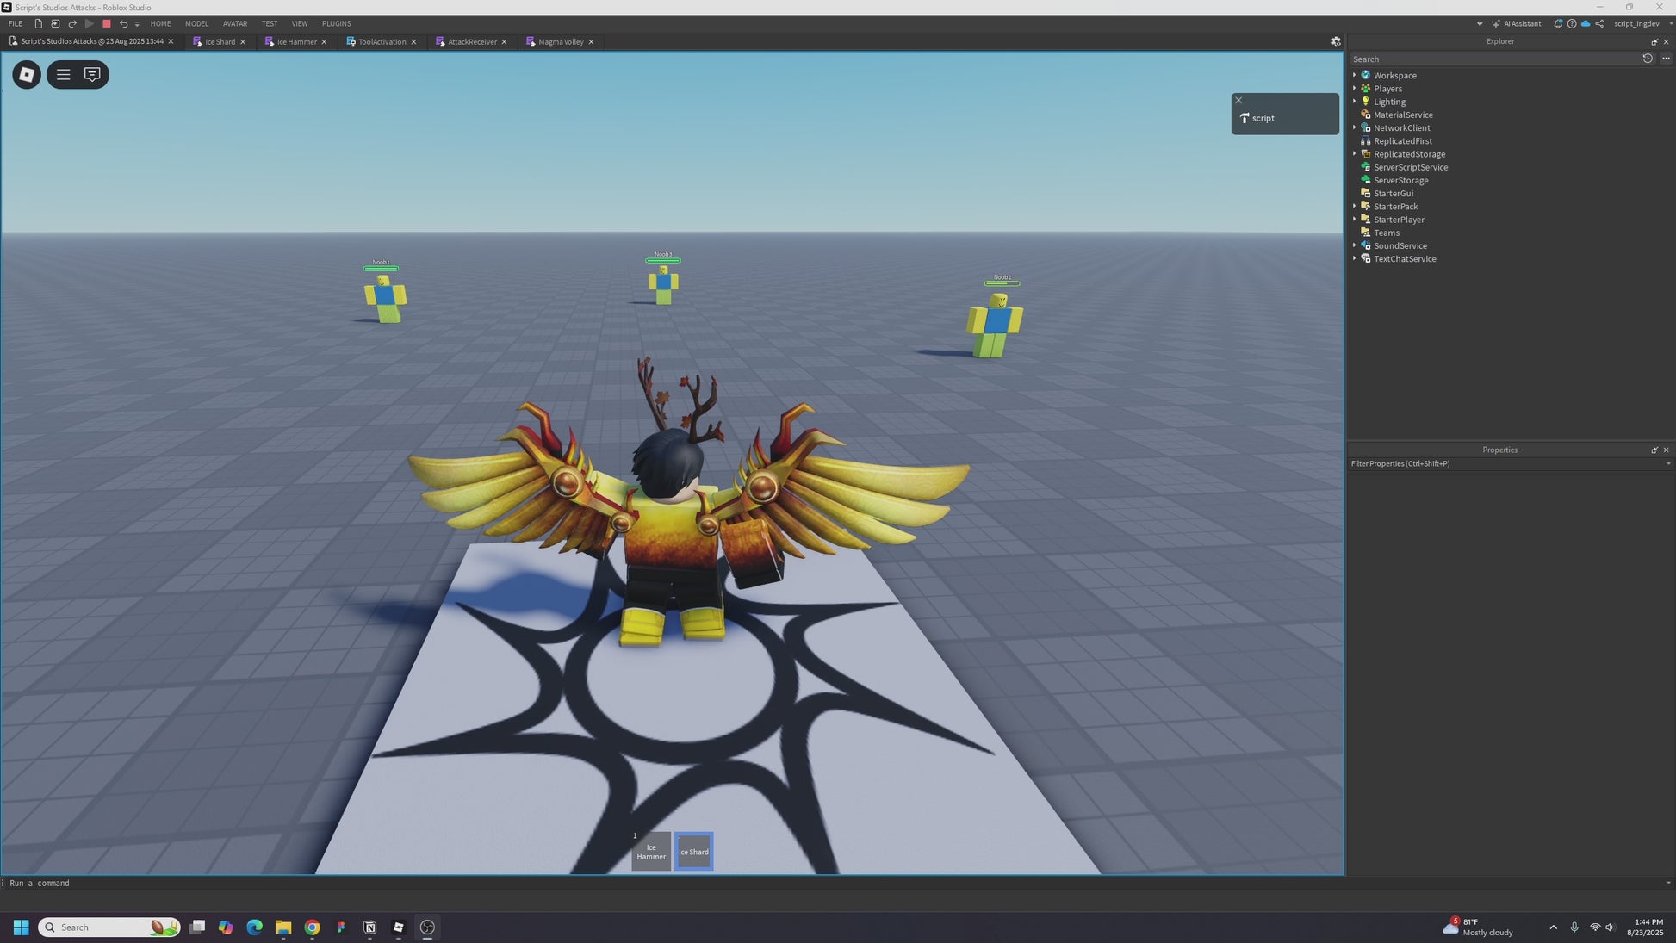The height and width of the screenshot is (943, 1676).
Task: Switch to the Magma Volley script tab
Action: pyautogui.click(x=560, y=42)
